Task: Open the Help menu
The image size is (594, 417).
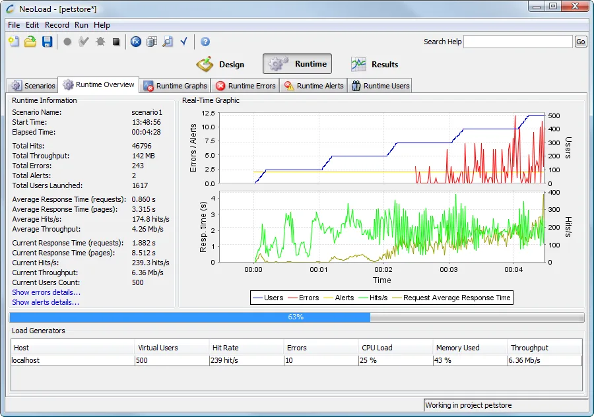Action: [x=102, y=25]
